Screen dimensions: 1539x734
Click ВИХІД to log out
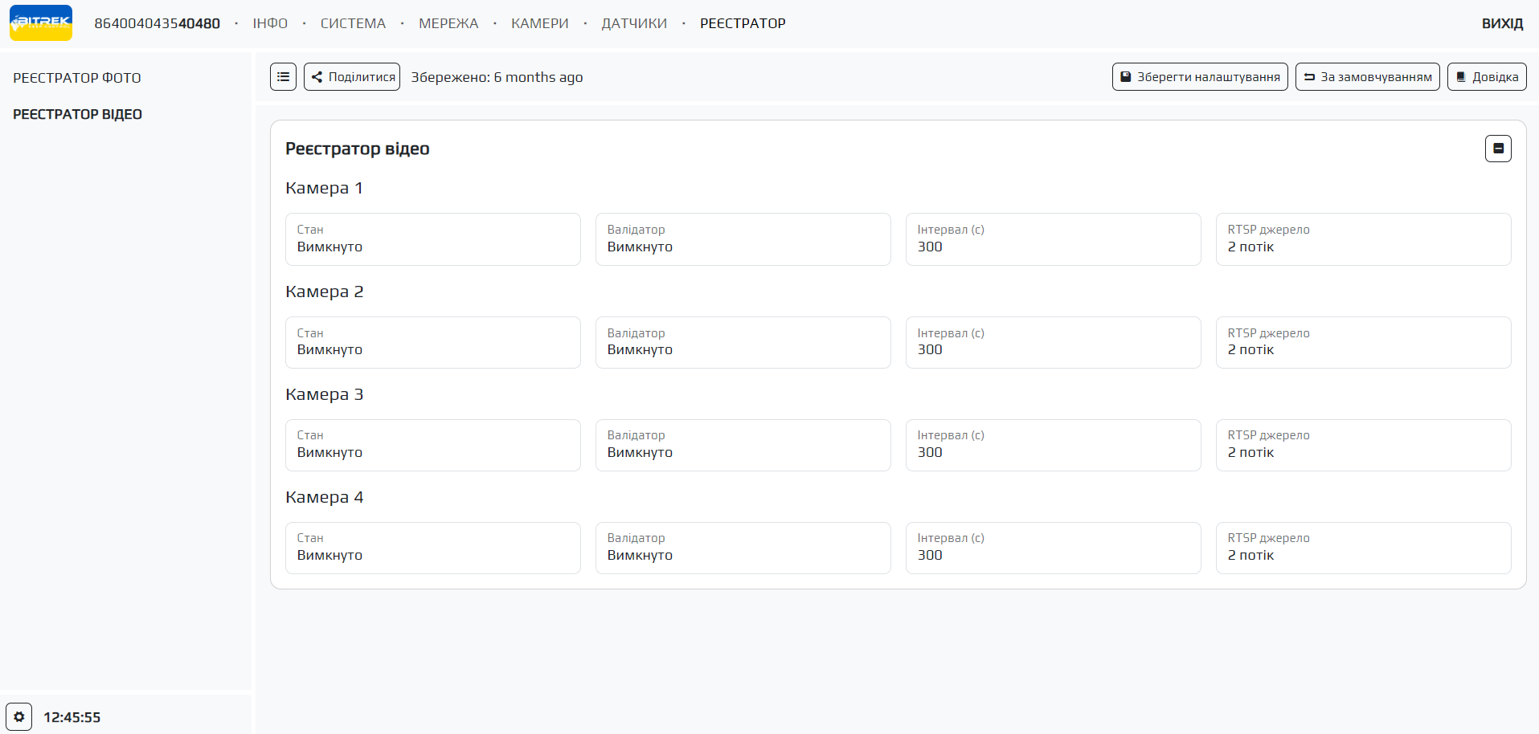point(1502,23)
